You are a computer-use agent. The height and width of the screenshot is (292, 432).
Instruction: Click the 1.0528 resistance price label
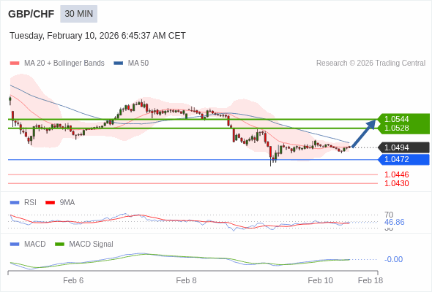396,128
